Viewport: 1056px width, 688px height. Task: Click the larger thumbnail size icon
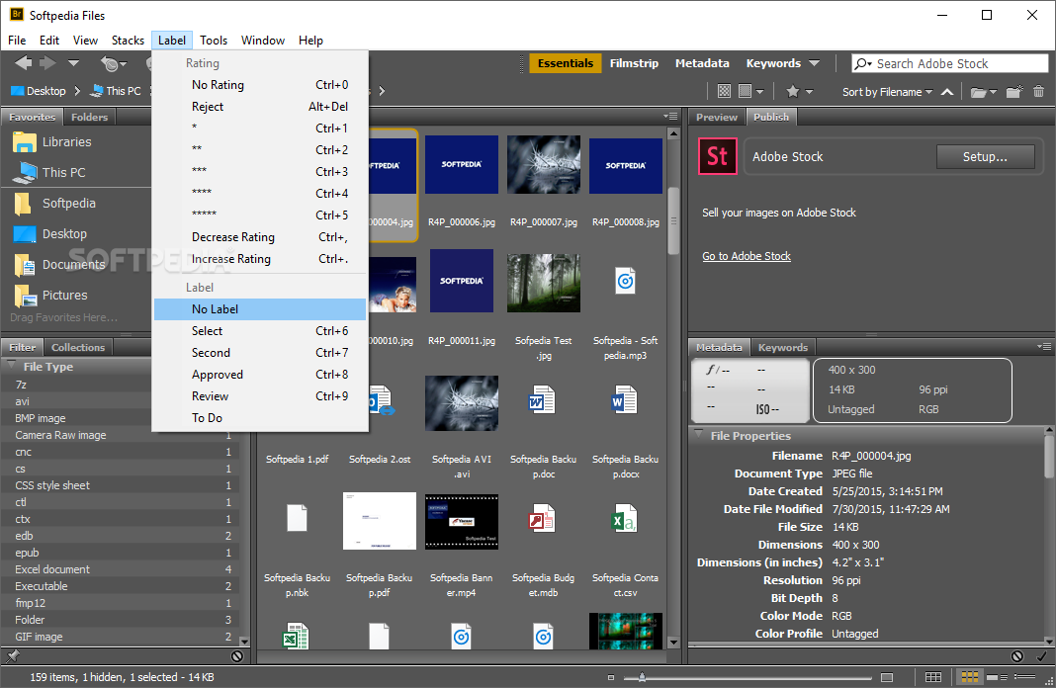tap(887, 677)
